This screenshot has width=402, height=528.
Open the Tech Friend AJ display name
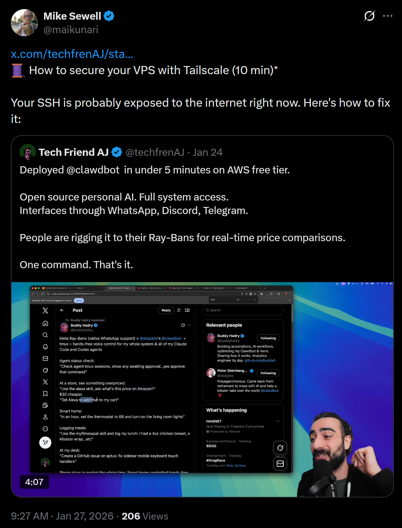coord(73,152)
